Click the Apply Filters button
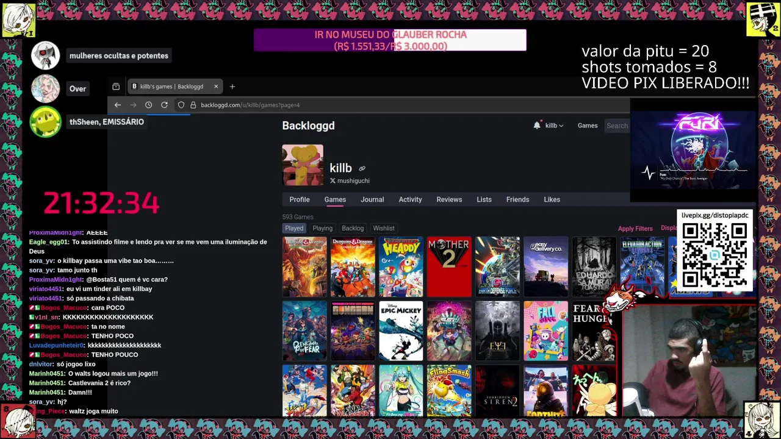This screenshot has width=781, height=439. pyautogui.click(x=635, y=229)
